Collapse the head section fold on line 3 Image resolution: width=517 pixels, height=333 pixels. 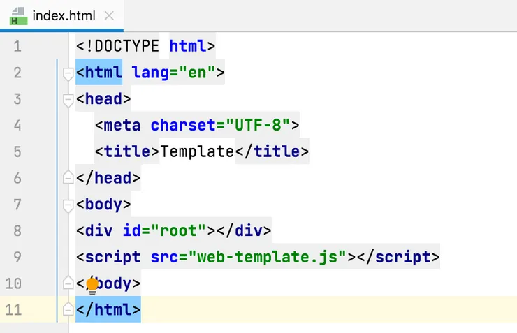(68, 99)
